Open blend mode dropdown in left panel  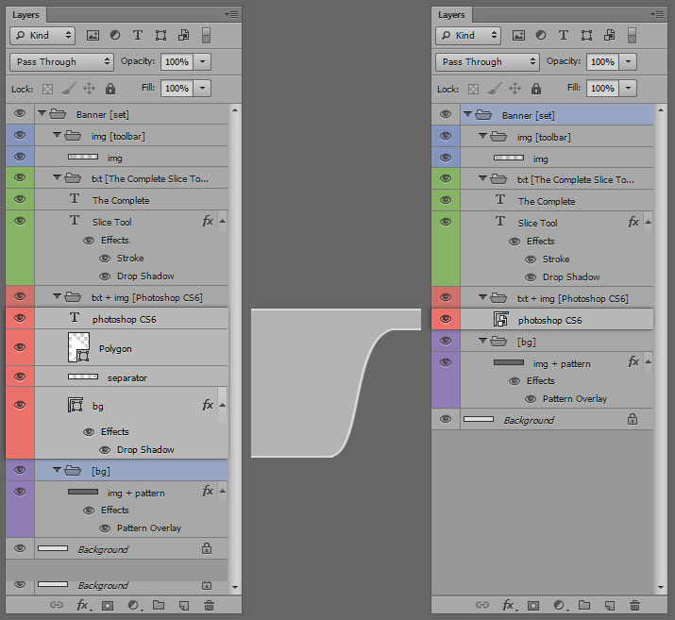point(62,61)
